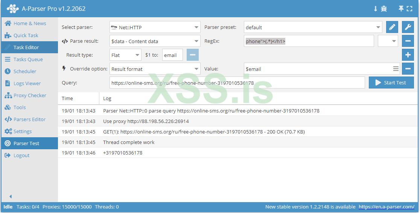Click the plus button to add row
The image size is (420, 213).
[408, 55]
